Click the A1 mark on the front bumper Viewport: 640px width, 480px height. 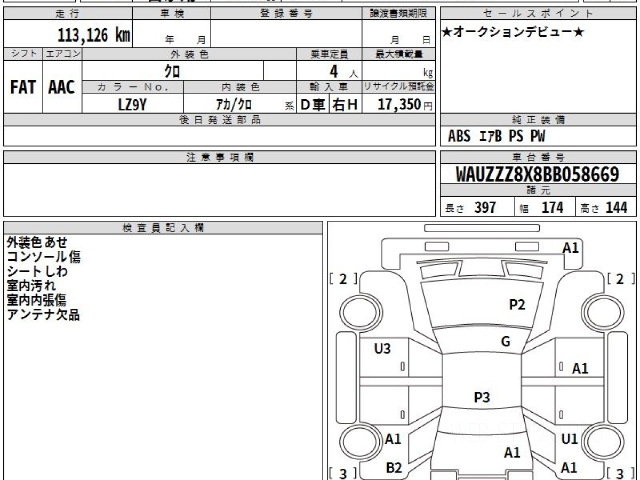tap(570, 247)
